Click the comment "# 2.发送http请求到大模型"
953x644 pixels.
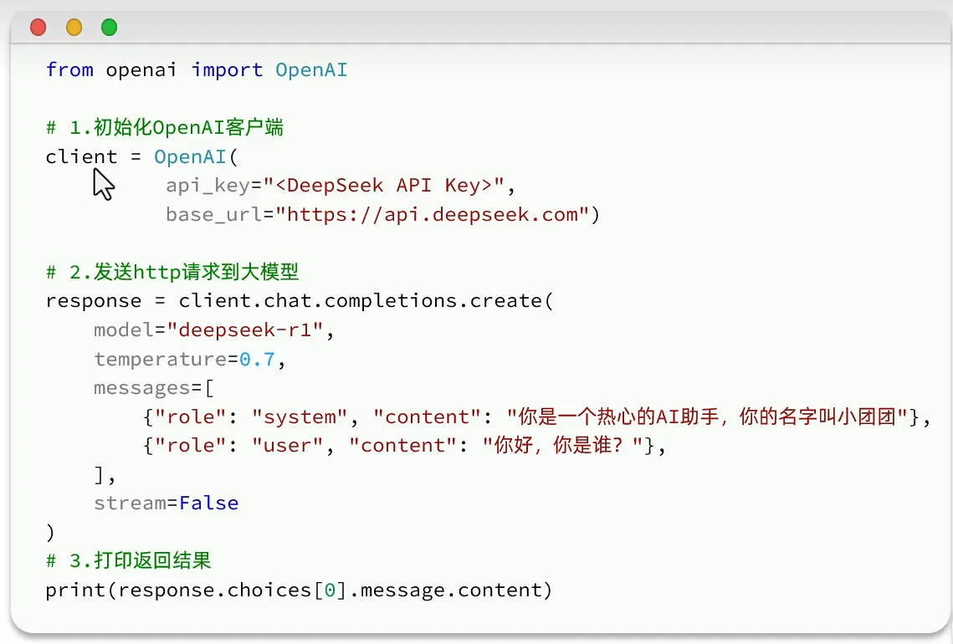click(172, 273)
